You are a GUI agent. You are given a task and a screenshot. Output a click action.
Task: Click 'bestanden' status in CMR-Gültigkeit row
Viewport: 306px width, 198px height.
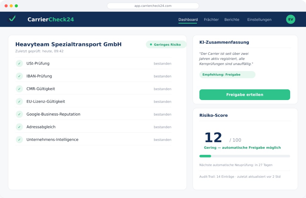point(162,89)
